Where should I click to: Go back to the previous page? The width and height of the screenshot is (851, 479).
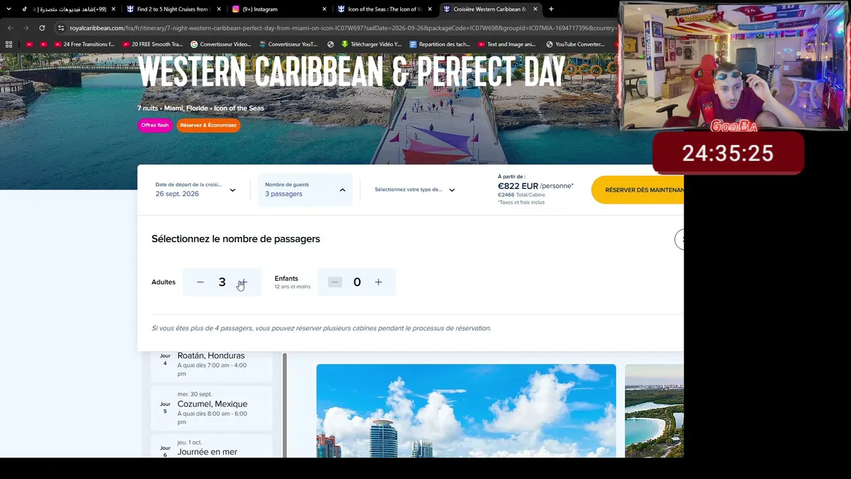click(10, 28)
